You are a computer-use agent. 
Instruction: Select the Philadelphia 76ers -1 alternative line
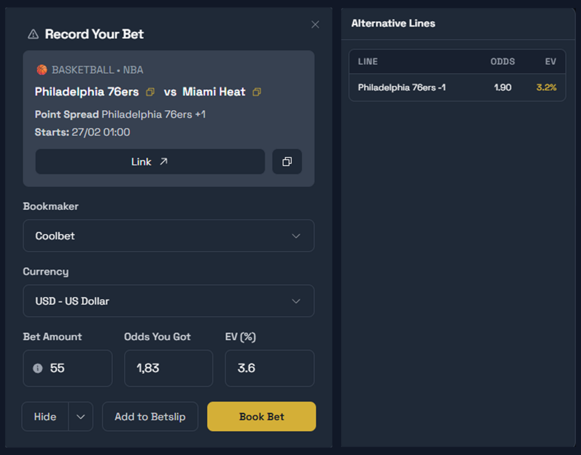pos(457,87)
